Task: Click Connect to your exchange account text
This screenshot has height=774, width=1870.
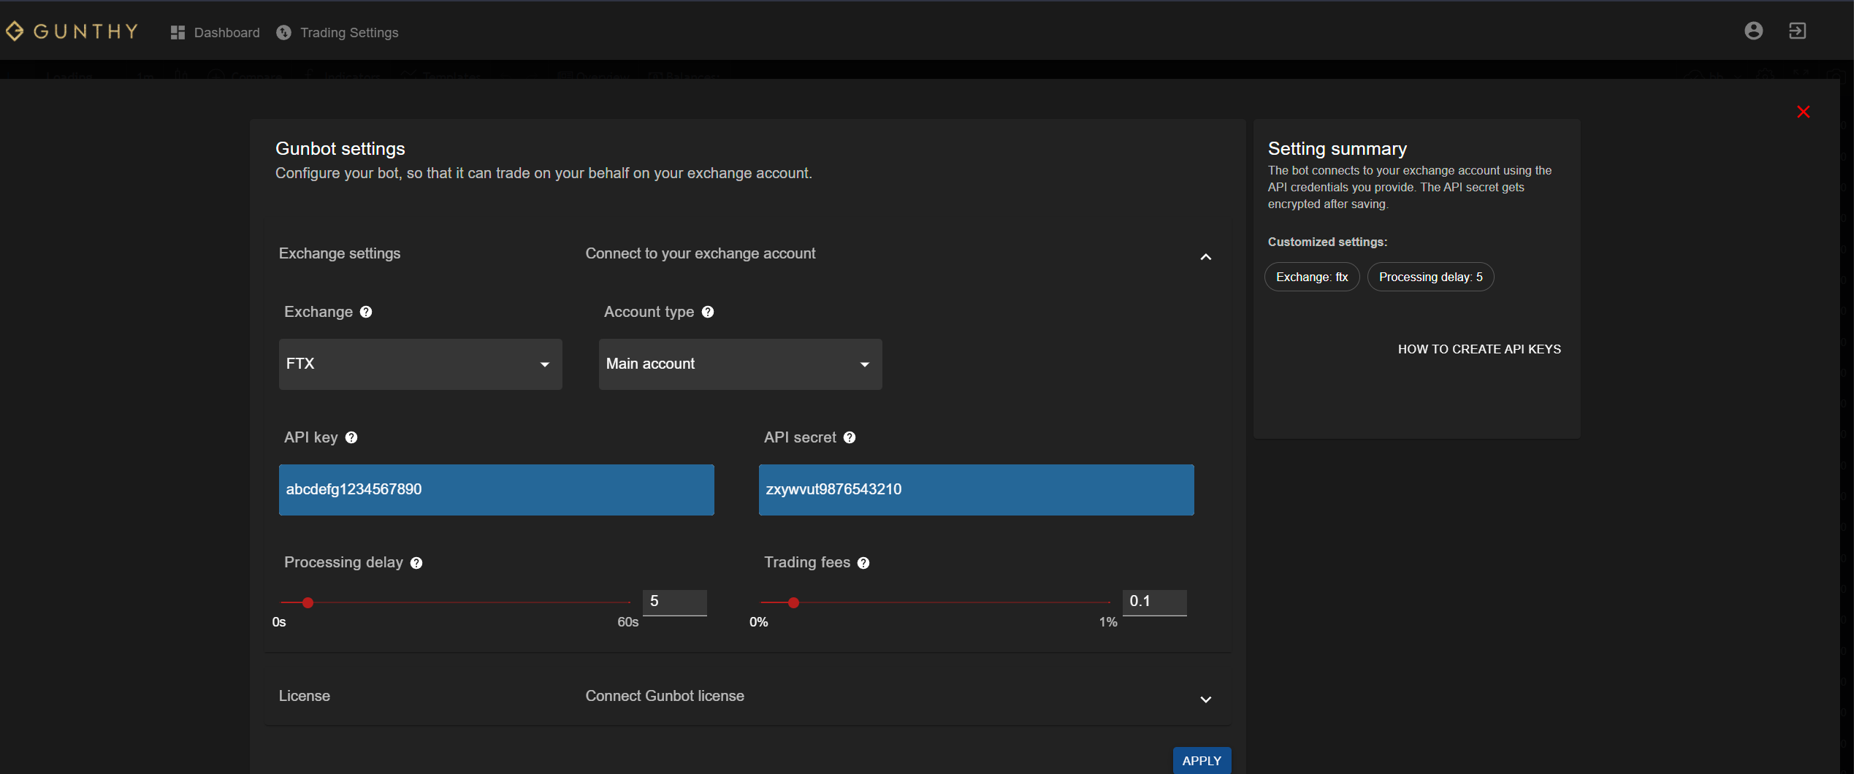Action: 700,253
